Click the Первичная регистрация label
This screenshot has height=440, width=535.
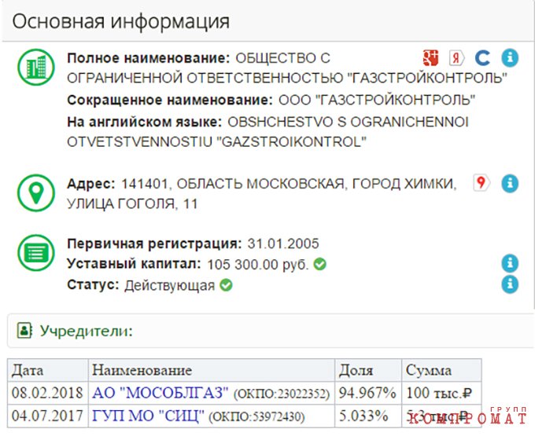tap(154, 244)
